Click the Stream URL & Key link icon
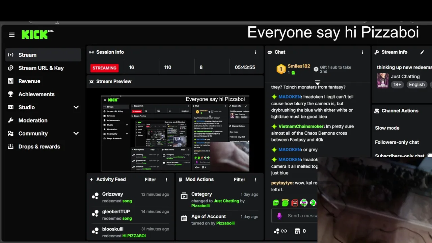The image size is (432, 243). pyautogui.click(x=11, y=68)
